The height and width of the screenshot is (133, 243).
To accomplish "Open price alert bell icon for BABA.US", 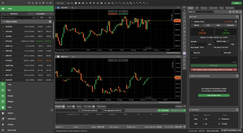I will (240, 12).
